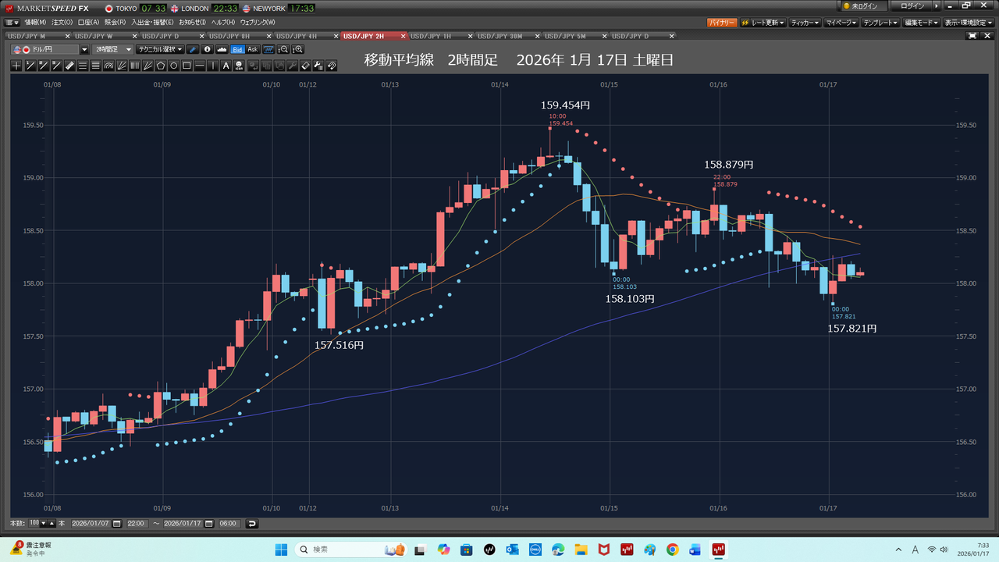Select the horizontal line drawing tool
Image resolution: width=999 pixels, height=562 pixels.
click(x=201, y=66)
